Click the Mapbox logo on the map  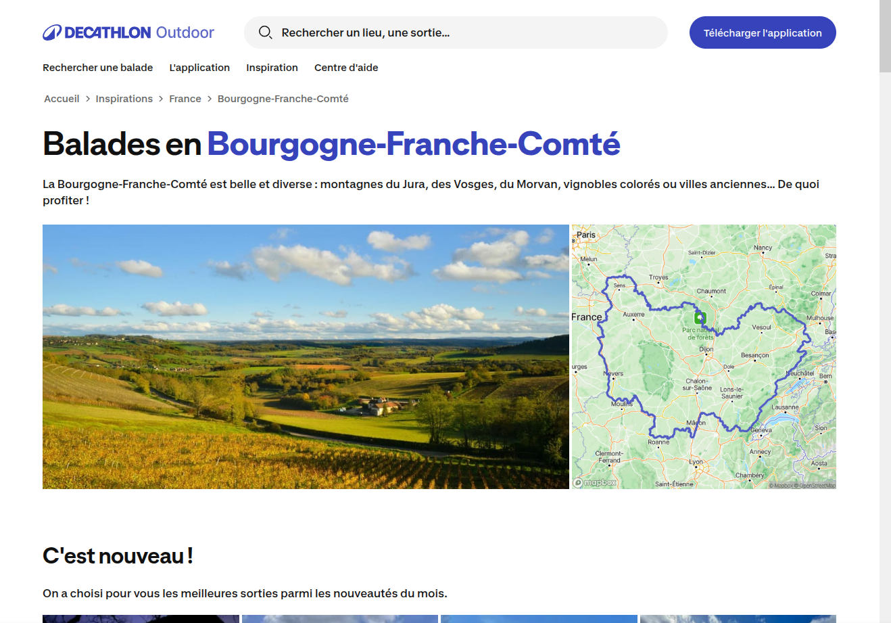[x=595, y=482]
